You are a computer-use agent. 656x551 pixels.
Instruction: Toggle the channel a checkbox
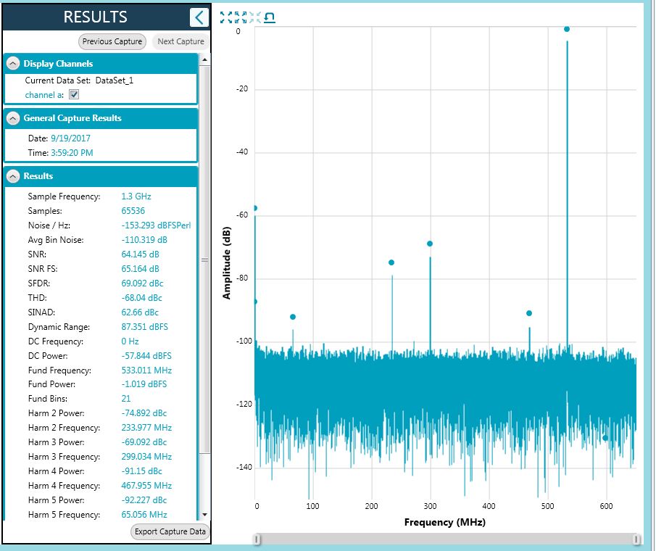click(74, 95)
